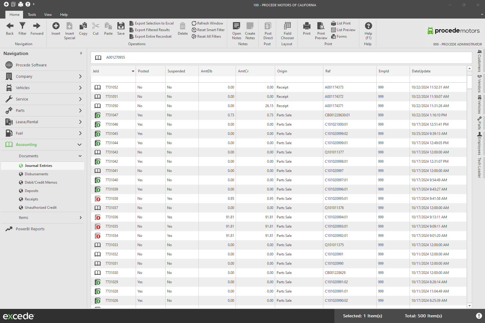Click the Insert record icon
Screen dimensions: 485x323
click(56, 26)
